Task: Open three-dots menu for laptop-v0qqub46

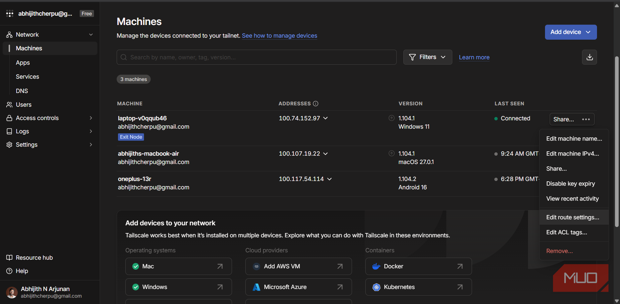Action: pyautogui.click(x=586, y=119)
